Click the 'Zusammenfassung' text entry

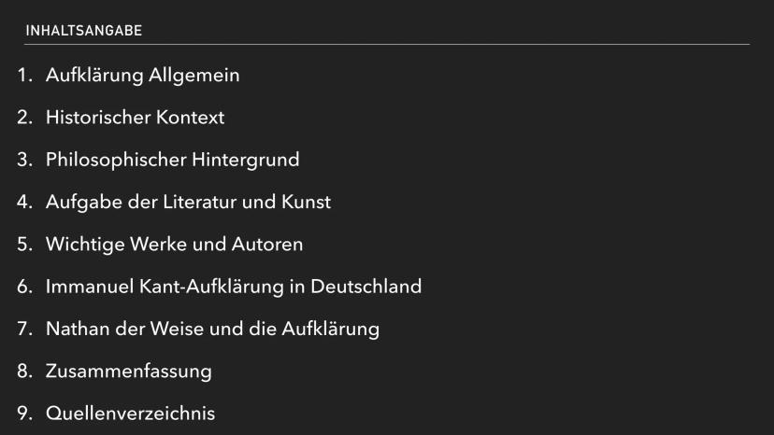tap(128, 371)
